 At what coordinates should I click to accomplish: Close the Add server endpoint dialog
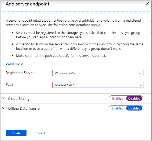coord(147,4)
